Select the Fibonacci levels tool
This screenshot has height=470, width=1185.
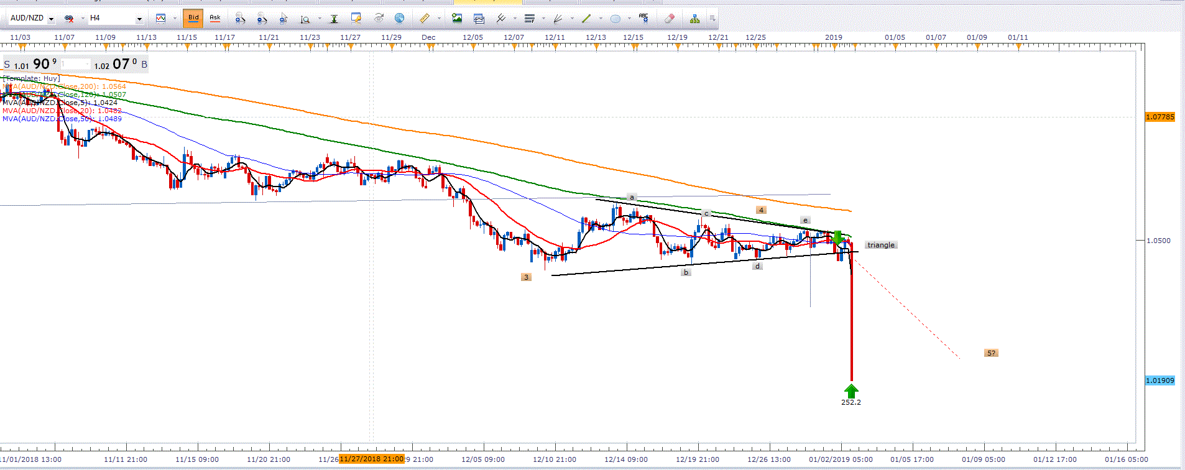point(530,19)
